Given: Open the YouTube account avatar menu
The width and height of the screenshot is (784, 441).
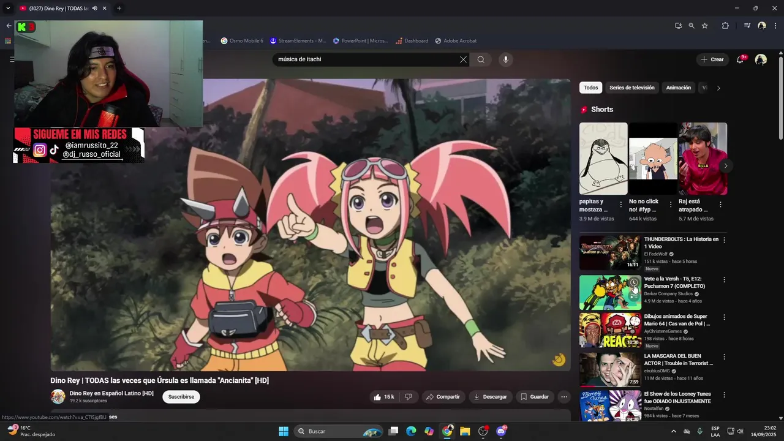Looking at the screenshot, I should 761,59.
